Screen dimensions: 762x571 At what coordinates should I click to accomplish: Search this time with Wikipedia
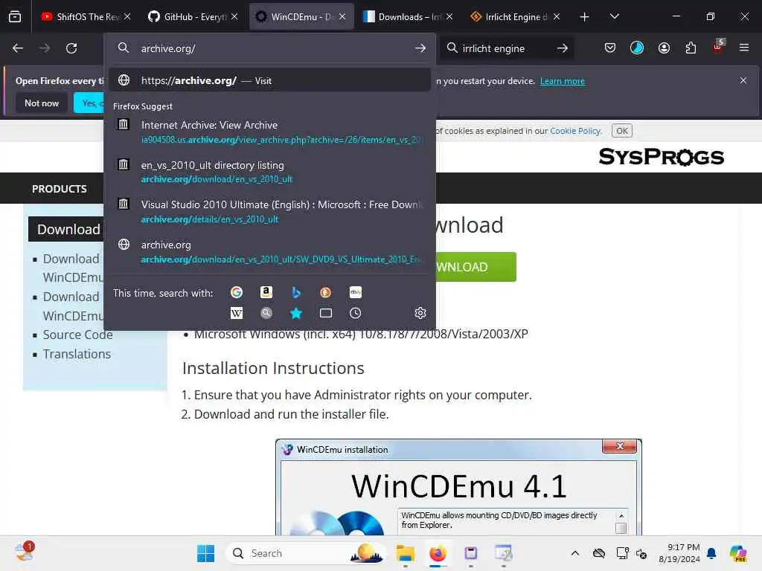237,313
